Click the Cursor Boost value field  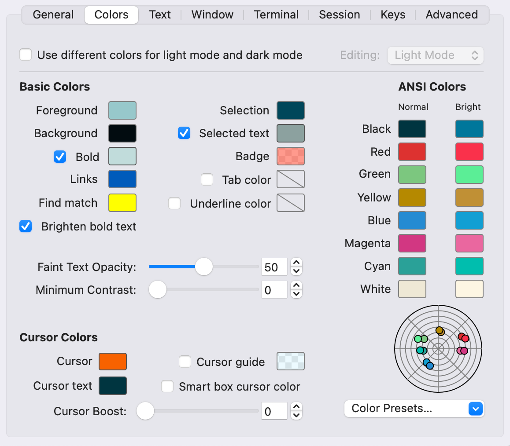274,412
